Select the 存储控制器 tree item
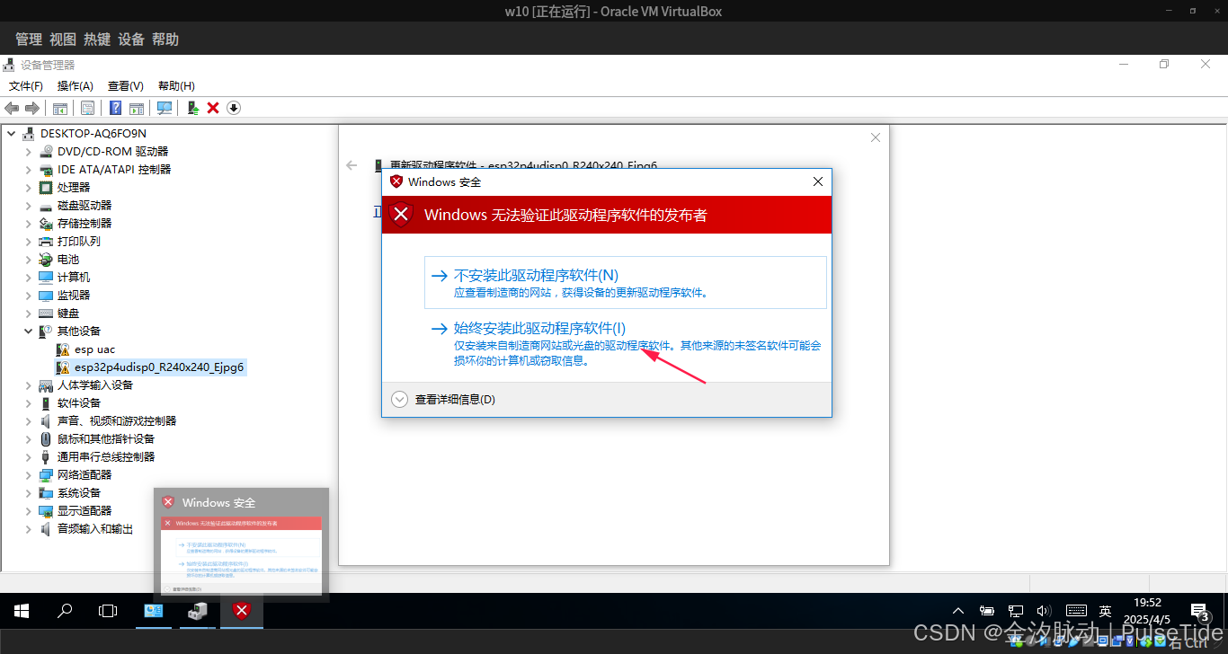1228x654 pixels. [85, 223]
